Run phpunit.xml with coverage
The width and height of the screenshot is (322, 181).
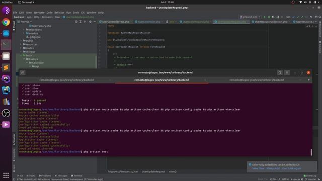273,17
